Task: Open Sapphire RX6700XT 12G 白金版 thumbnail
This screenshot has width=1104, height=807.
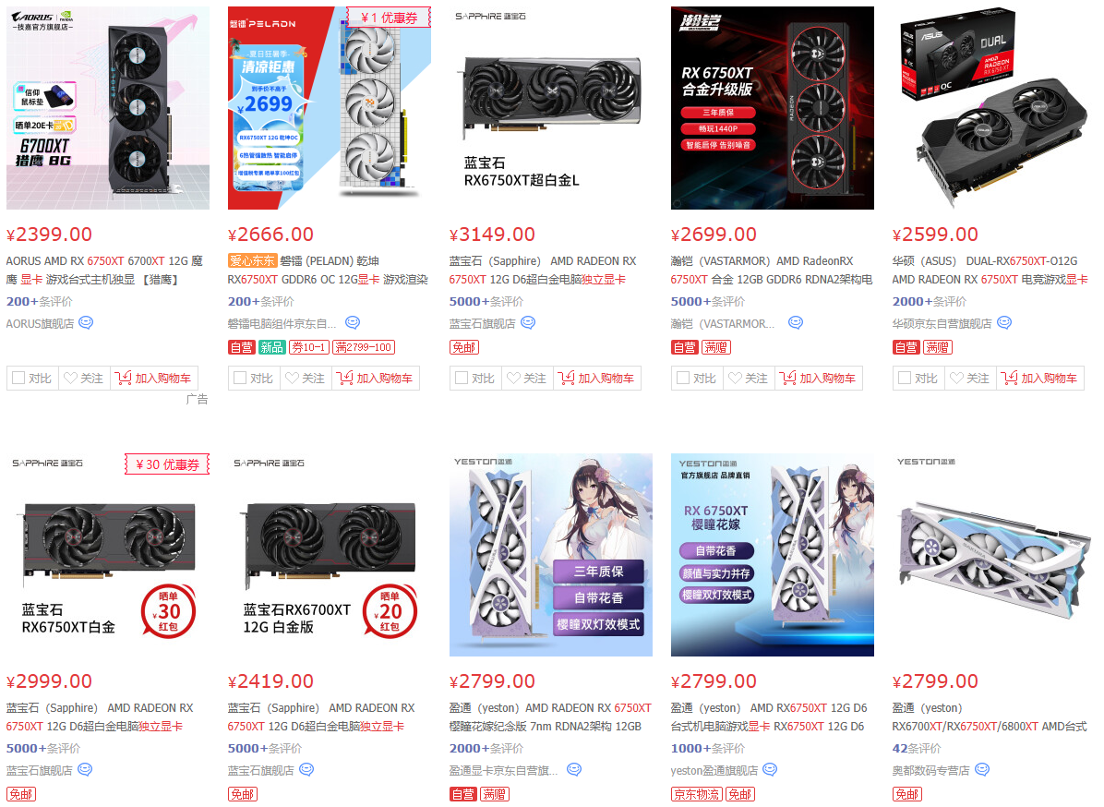Action: [x=330, y=555]
